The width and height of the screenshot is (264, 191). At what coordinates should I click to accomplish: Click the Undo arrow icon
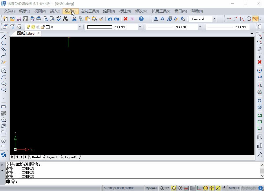click(x=110, y=19)
